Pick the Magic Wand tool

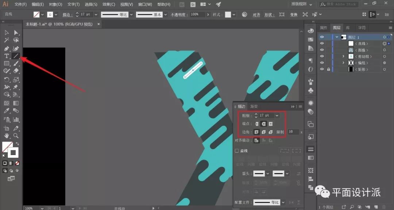point(7,40)
